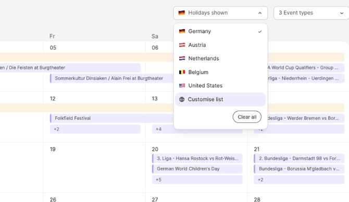Show the +2 hidden events on day 12

[x=95, y=129]
